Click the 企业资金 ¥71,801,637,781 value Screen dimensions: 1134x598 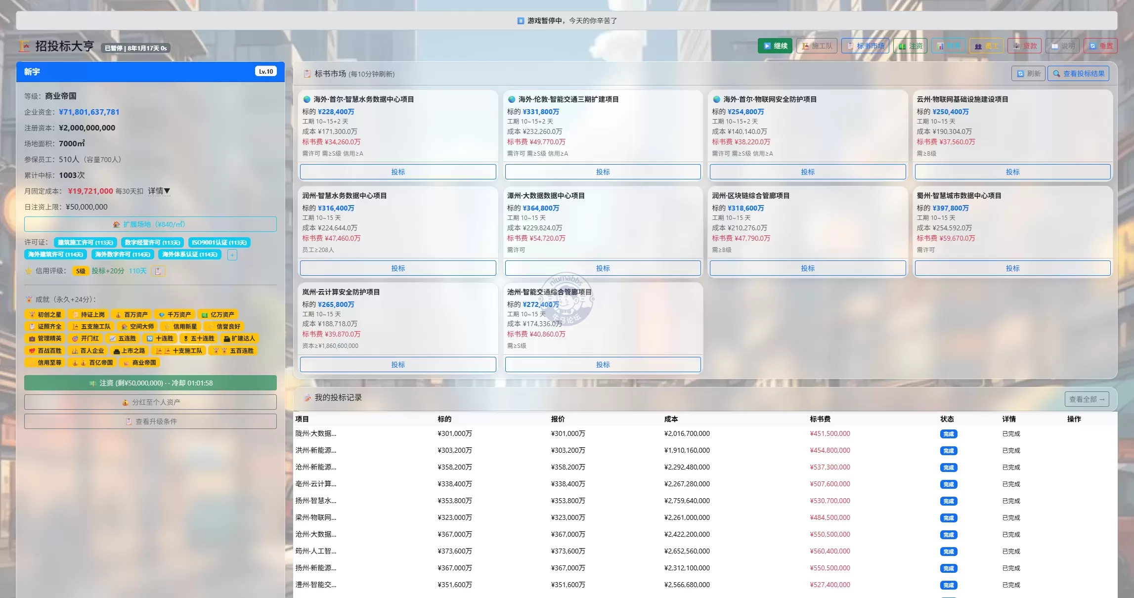pos(89,112)
